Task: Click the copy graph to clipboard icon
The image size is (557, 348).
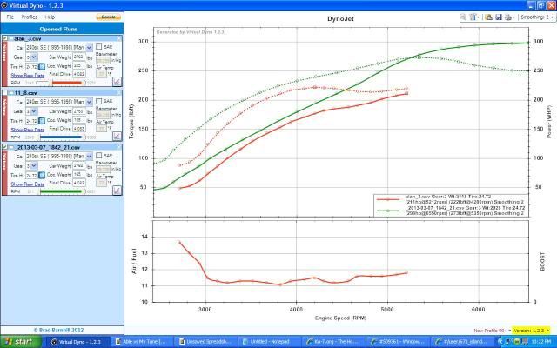Action: pyautogui.click(x=489, y=17)
